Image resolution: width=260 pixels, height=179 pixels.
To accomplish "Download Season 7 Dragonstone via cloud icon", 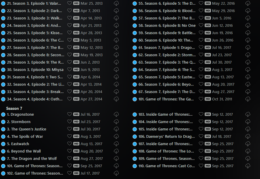I will (x=116, y=114).
